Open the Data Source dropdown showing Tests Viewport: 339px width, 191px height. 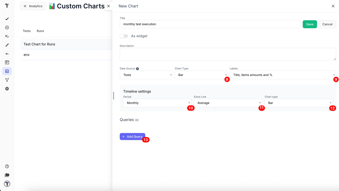click(146, 75)
